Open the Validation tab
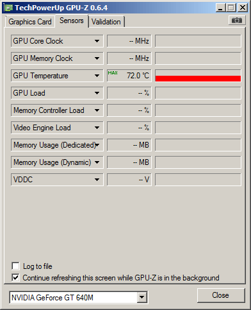The width and height of the screenshot is (251, 310). (x=106, y=22)
